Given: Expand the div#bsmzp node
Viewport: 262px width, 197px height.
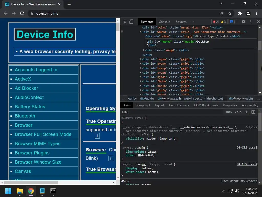Looking at the screenshot, I should coord(140,68).
